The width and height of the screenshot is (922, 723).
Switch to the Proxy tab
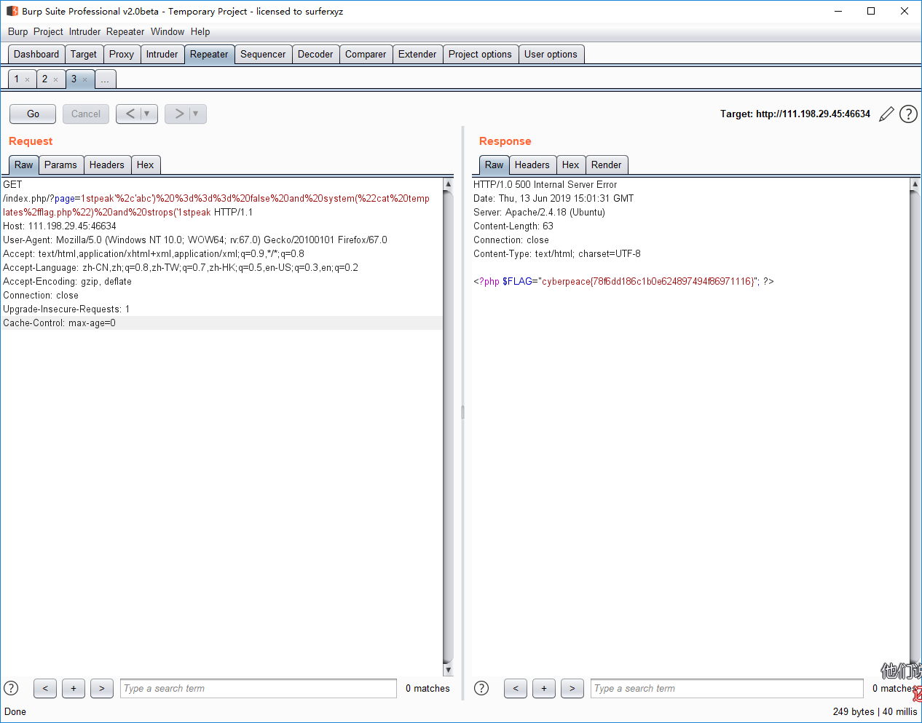[x=122, y=54]
